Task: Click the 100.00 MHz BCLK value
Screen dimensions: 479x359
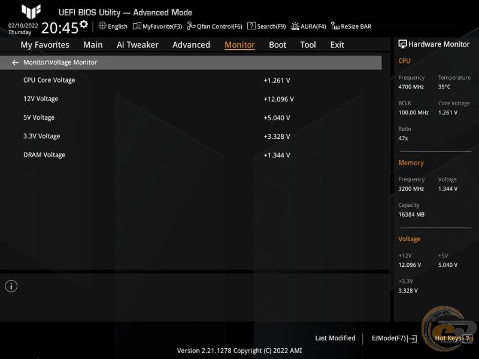Action: tap(413, 112)
